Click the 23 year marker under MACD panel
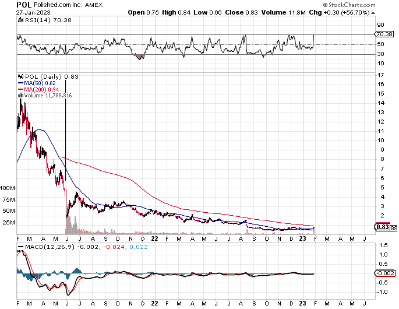This screenshot has height=309, width=399. [x=302, y=303]
